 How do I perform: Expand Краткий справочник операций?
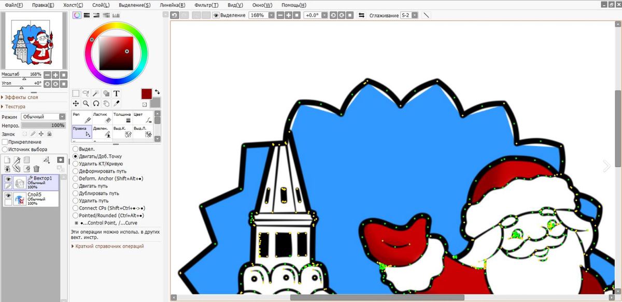(109, 246)
